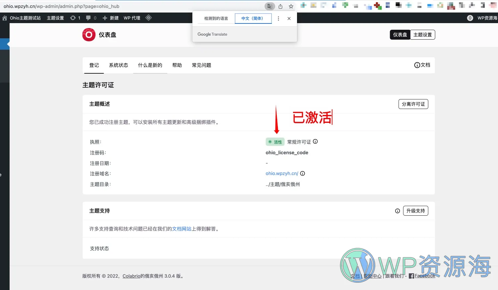Click the diamond icon beside WP 代理
Viewport: 498px width, 290px height.
(149, 18)
